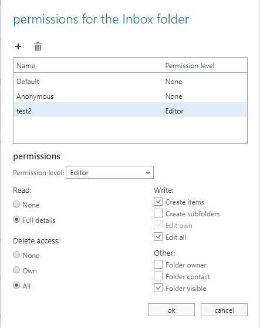Enable the Folder owner checkbox
The width and height of the screenshot is (260, 328).
(x=158, y=265)
